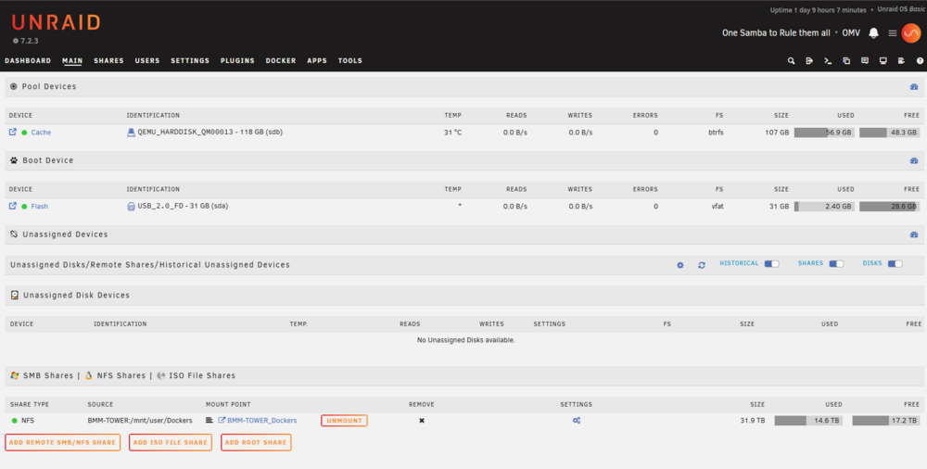927x469 pixels.
Task: Click the Boot Device section header
Action: coord(464,160)
